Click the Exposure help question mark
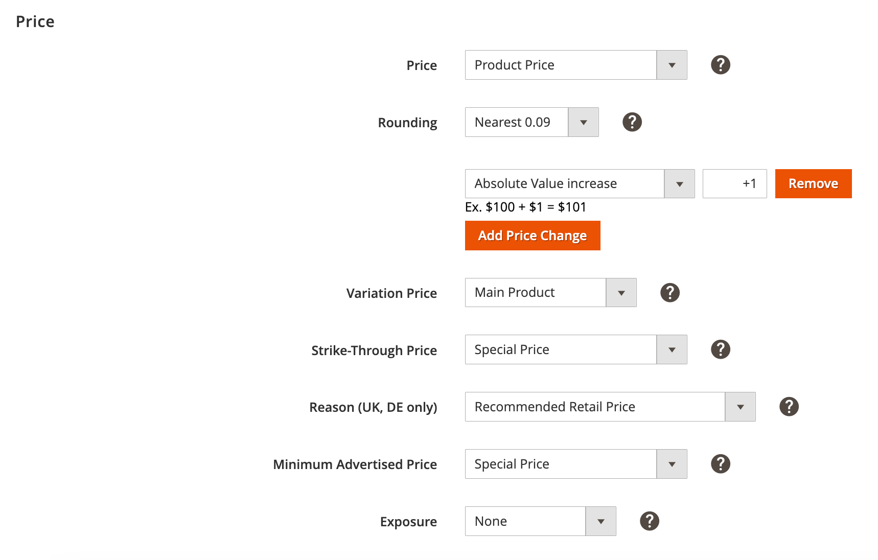 tap(649, 521)
